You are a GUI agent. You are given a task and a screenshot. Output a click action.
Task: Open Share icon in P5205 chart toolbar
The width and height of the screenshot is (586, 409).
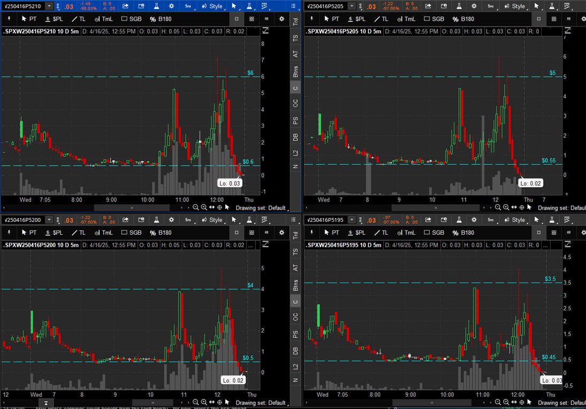428,6
